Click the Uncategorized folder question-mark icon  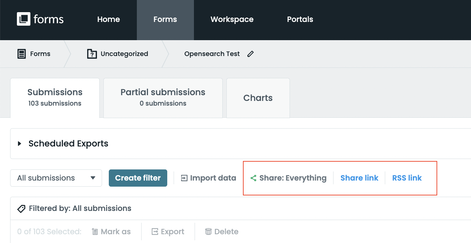tap(92, 54)
